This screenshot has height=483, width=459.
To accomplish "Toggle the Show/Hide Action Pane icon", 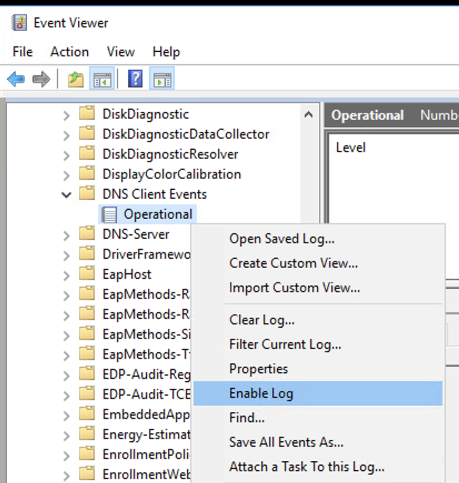I will [162, 79].
